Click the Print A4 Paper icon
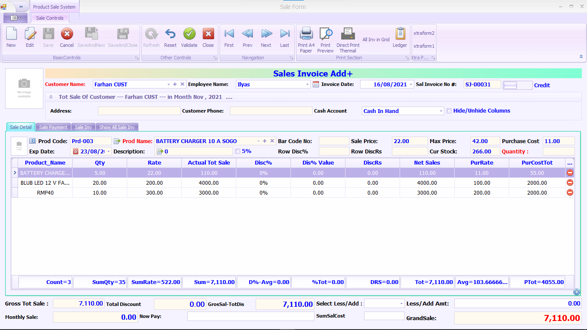Viewport: 587px width, 330px height. click(x=306, y=34)
